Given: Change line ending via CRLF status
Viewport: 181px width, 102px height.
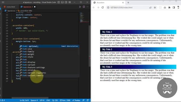Looking at the screenshot, I should click(x=48, y=100).
